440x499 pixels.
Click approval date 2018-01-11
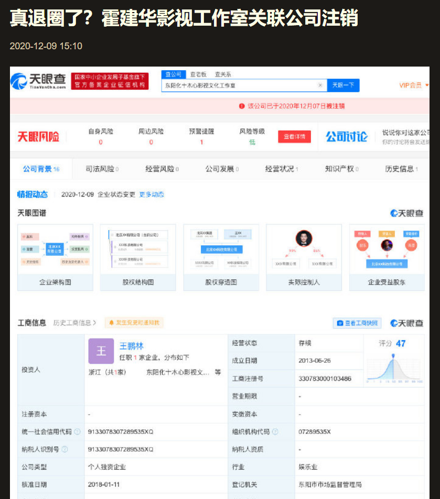click(104, 484)
